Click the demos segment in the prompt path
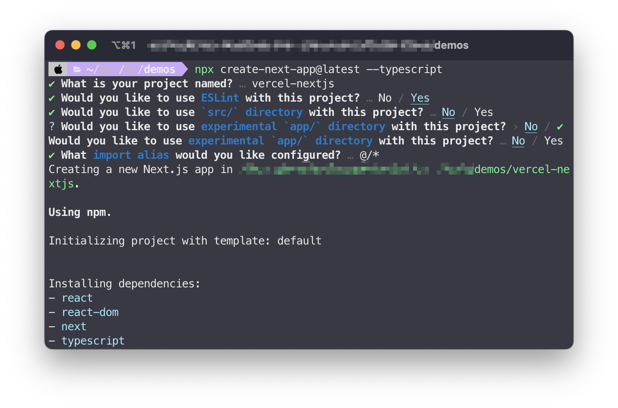Screen dimensions: 618x408 point(159,69)
